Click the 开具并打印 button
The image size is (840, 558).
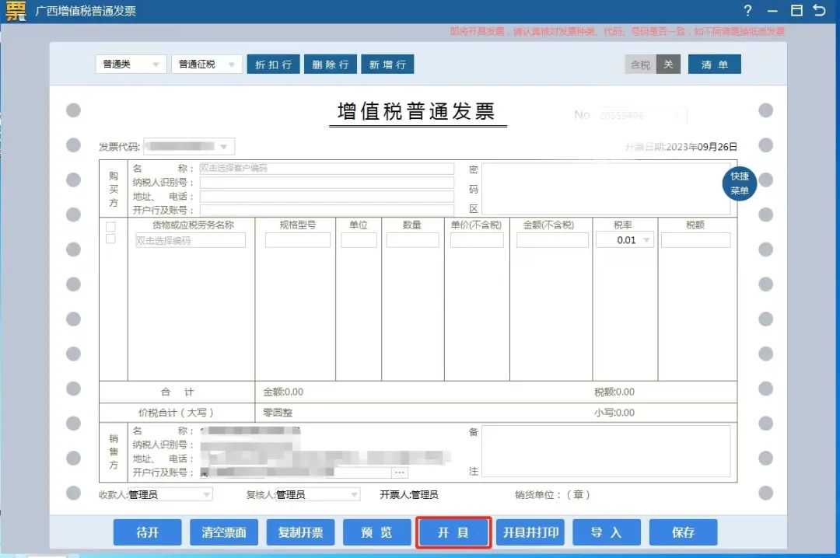[x=530, y=532]
